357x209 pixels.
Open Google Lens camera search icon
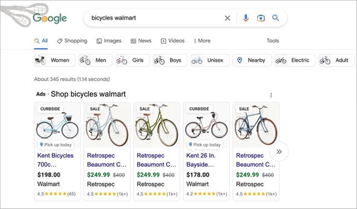point(261,18)
